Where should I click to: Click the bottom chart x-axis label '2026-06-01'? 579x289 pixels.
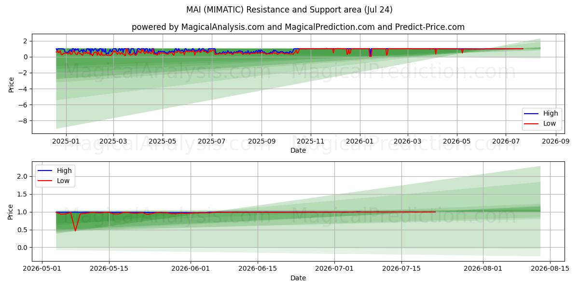pos(190,269)
